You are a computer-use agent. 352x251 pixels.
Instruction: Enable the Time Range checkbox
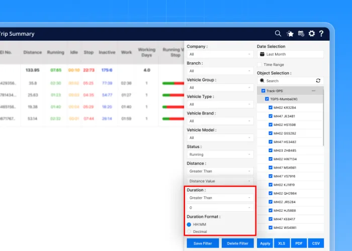(x=260, y=65)
